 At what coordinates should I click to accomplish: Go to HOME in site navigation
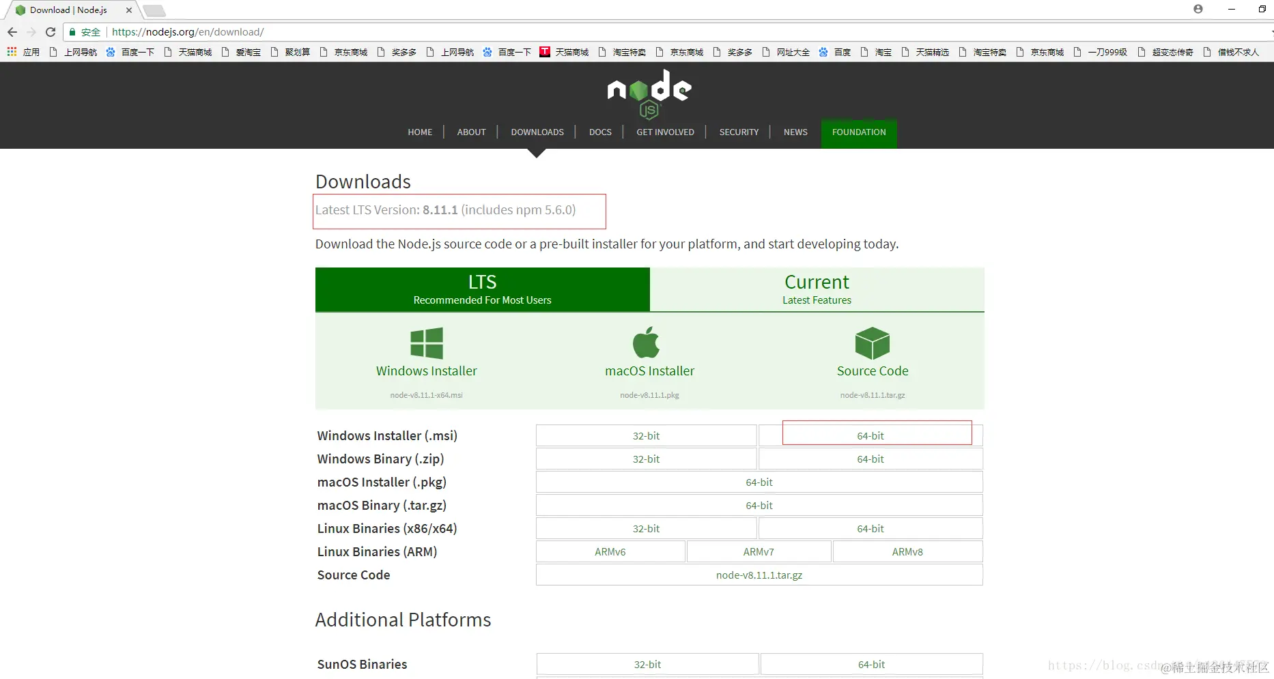pyautogui.click(x=420, y=132)
